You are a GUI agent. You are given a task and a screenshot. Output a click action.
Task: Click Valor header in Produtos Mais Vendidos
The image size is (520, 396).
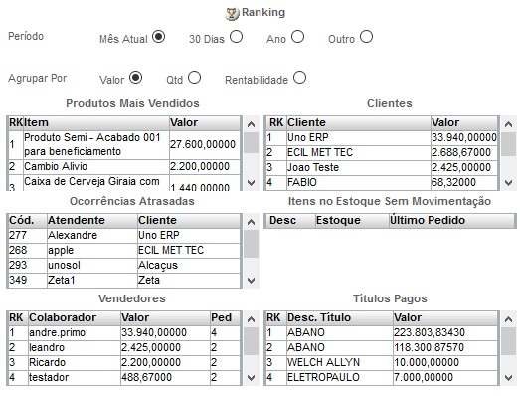205,122
